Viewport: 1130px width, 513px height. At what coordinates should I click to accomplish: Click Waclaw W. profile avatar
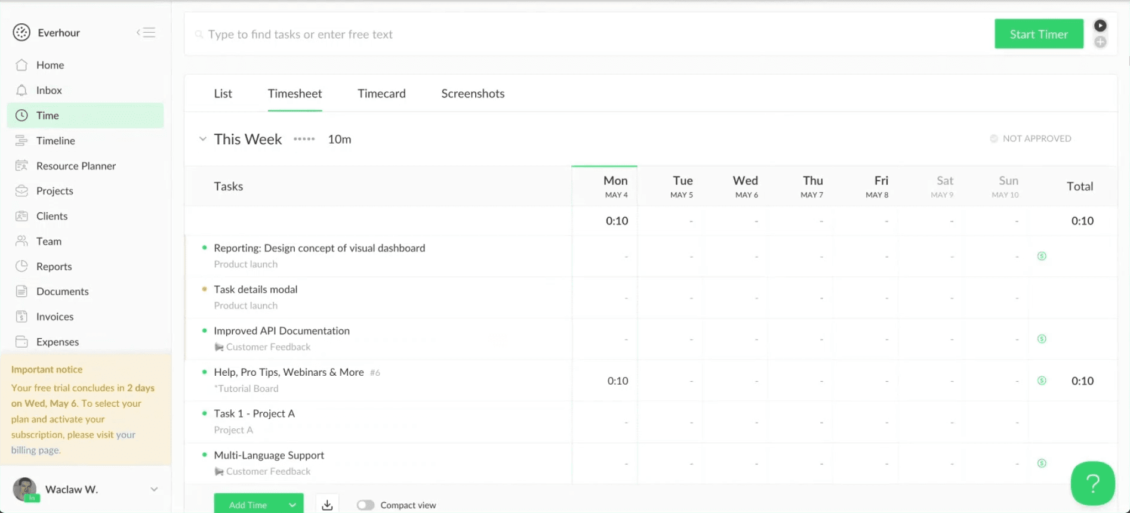point(25,489)
